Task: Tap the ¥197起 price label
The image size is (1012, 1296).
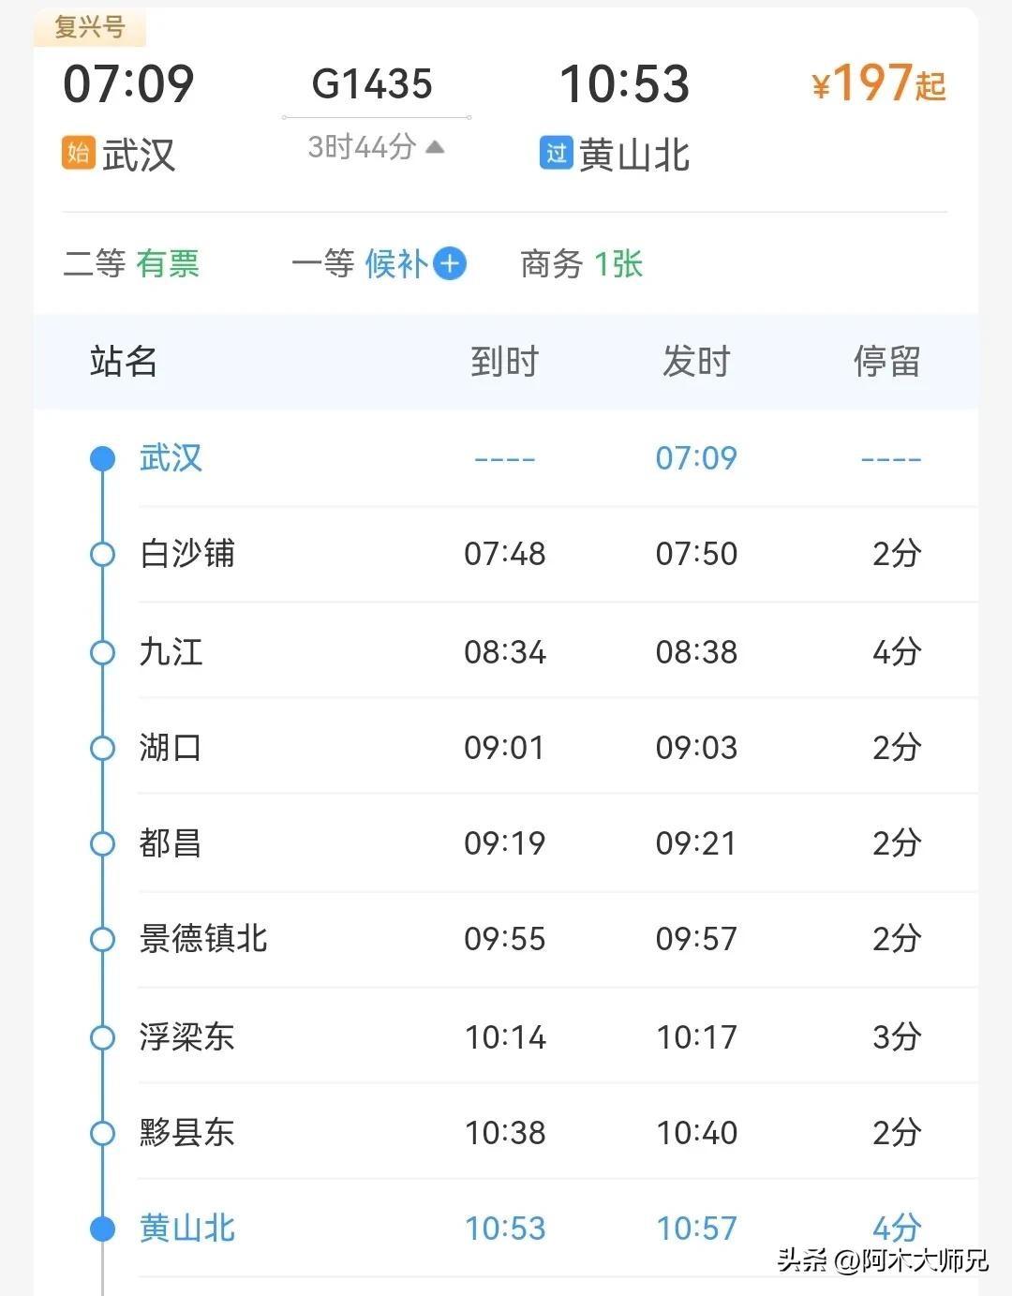Action: [x=878, y=84]
